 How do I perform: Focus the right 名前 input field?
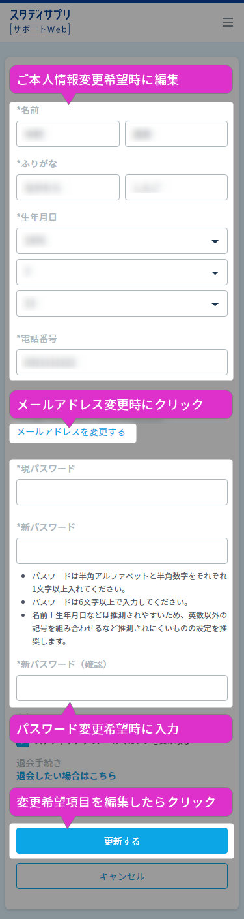pos(176,134)
